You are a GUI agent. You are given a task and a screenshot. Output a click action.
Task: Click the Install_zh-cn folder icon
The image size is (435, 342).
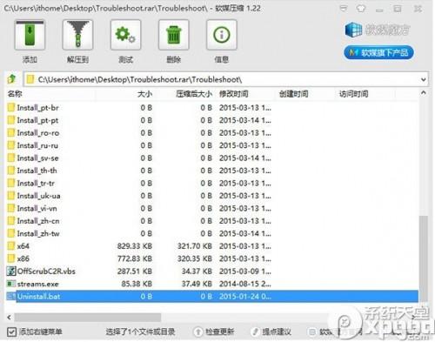[11, 221]
